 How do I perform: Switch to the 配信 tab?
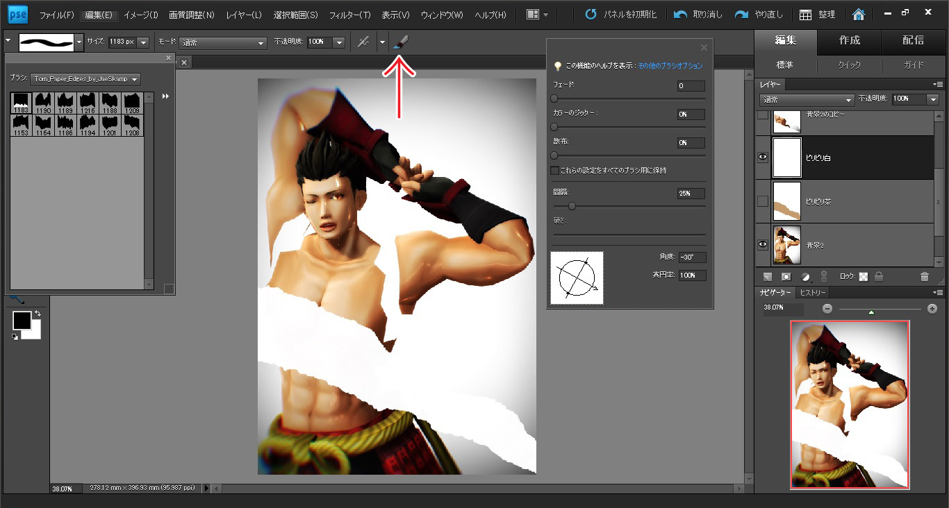(914, 40)
